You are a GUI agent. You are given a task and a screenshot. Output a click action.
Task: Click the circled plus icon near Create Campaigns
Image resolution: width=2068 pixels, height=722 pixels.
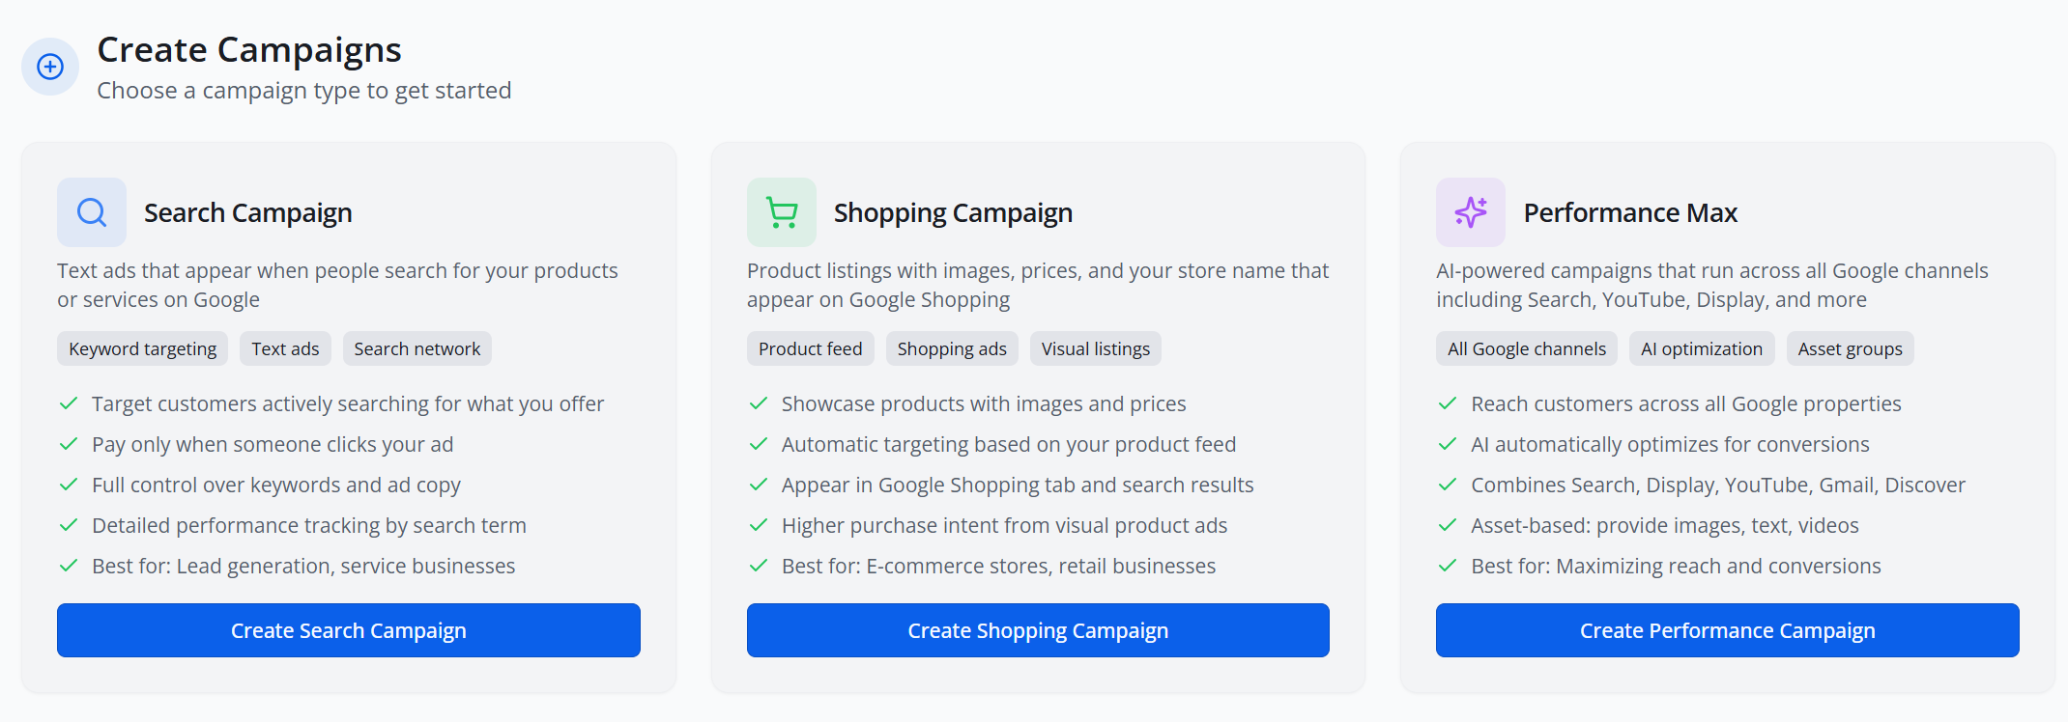point(49,67)
